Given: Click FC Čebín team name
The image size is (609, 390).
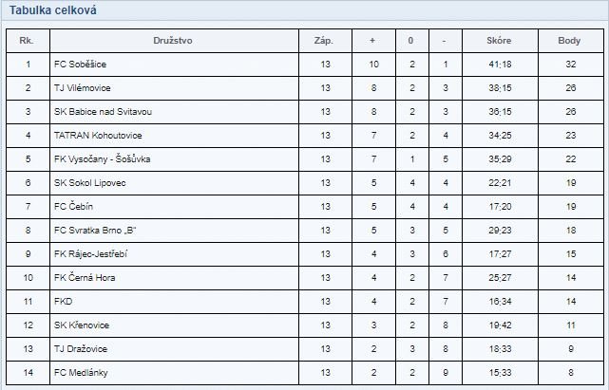Looking at the screenshot, I should click(x=73, y=206).
